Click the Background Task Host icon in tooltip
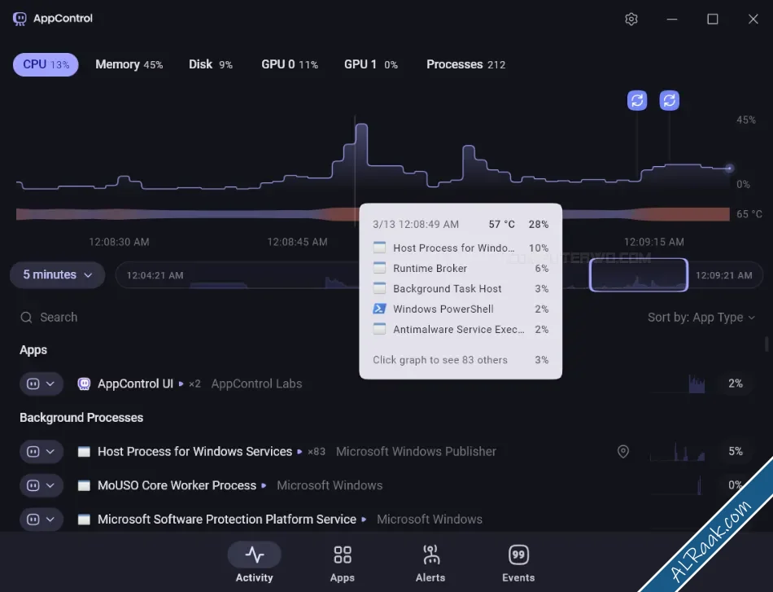 click(379, 288)
